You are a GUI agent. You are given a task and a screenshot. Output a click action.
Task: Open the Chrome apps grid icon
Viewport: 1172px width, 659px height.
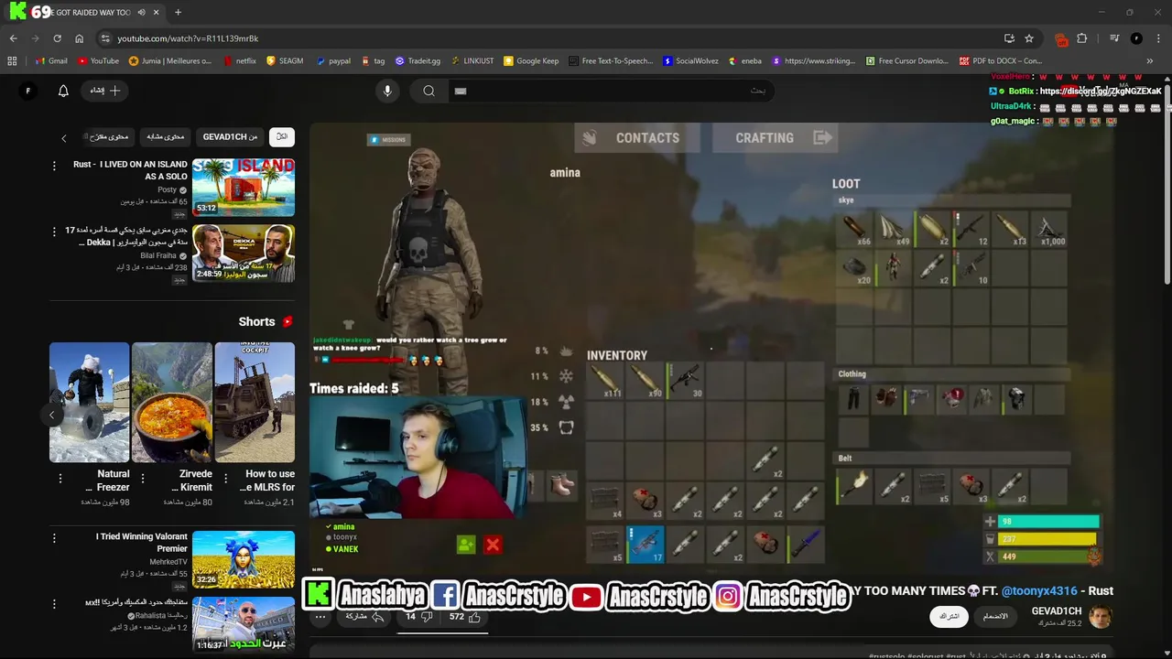tap(12, 61)
